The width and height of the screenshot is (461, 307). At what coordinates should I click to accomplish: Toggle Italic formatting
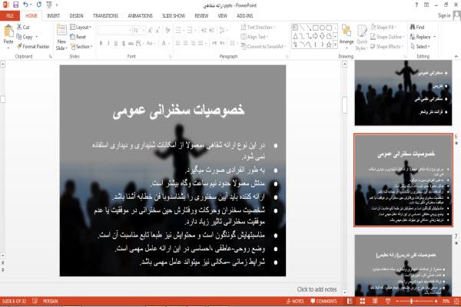108,44
